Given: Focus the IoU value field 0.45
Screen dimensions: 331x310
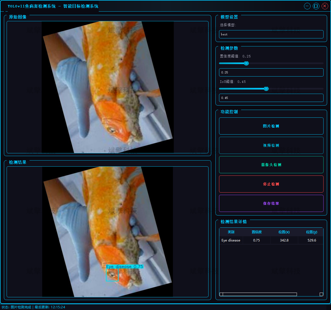Looking at the screenshot, I should coord(271,98).
